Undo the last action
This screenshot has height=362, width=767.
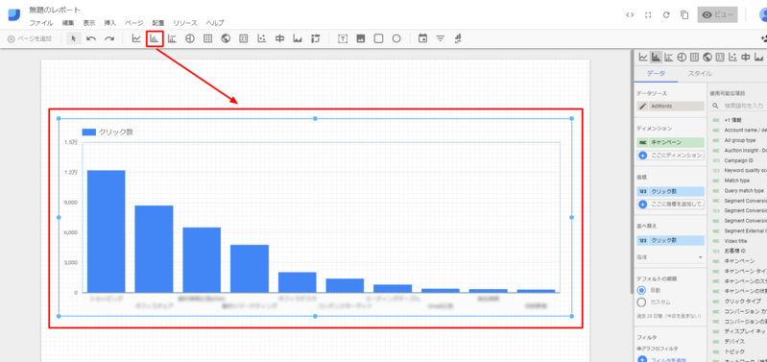tap(91, 38)
